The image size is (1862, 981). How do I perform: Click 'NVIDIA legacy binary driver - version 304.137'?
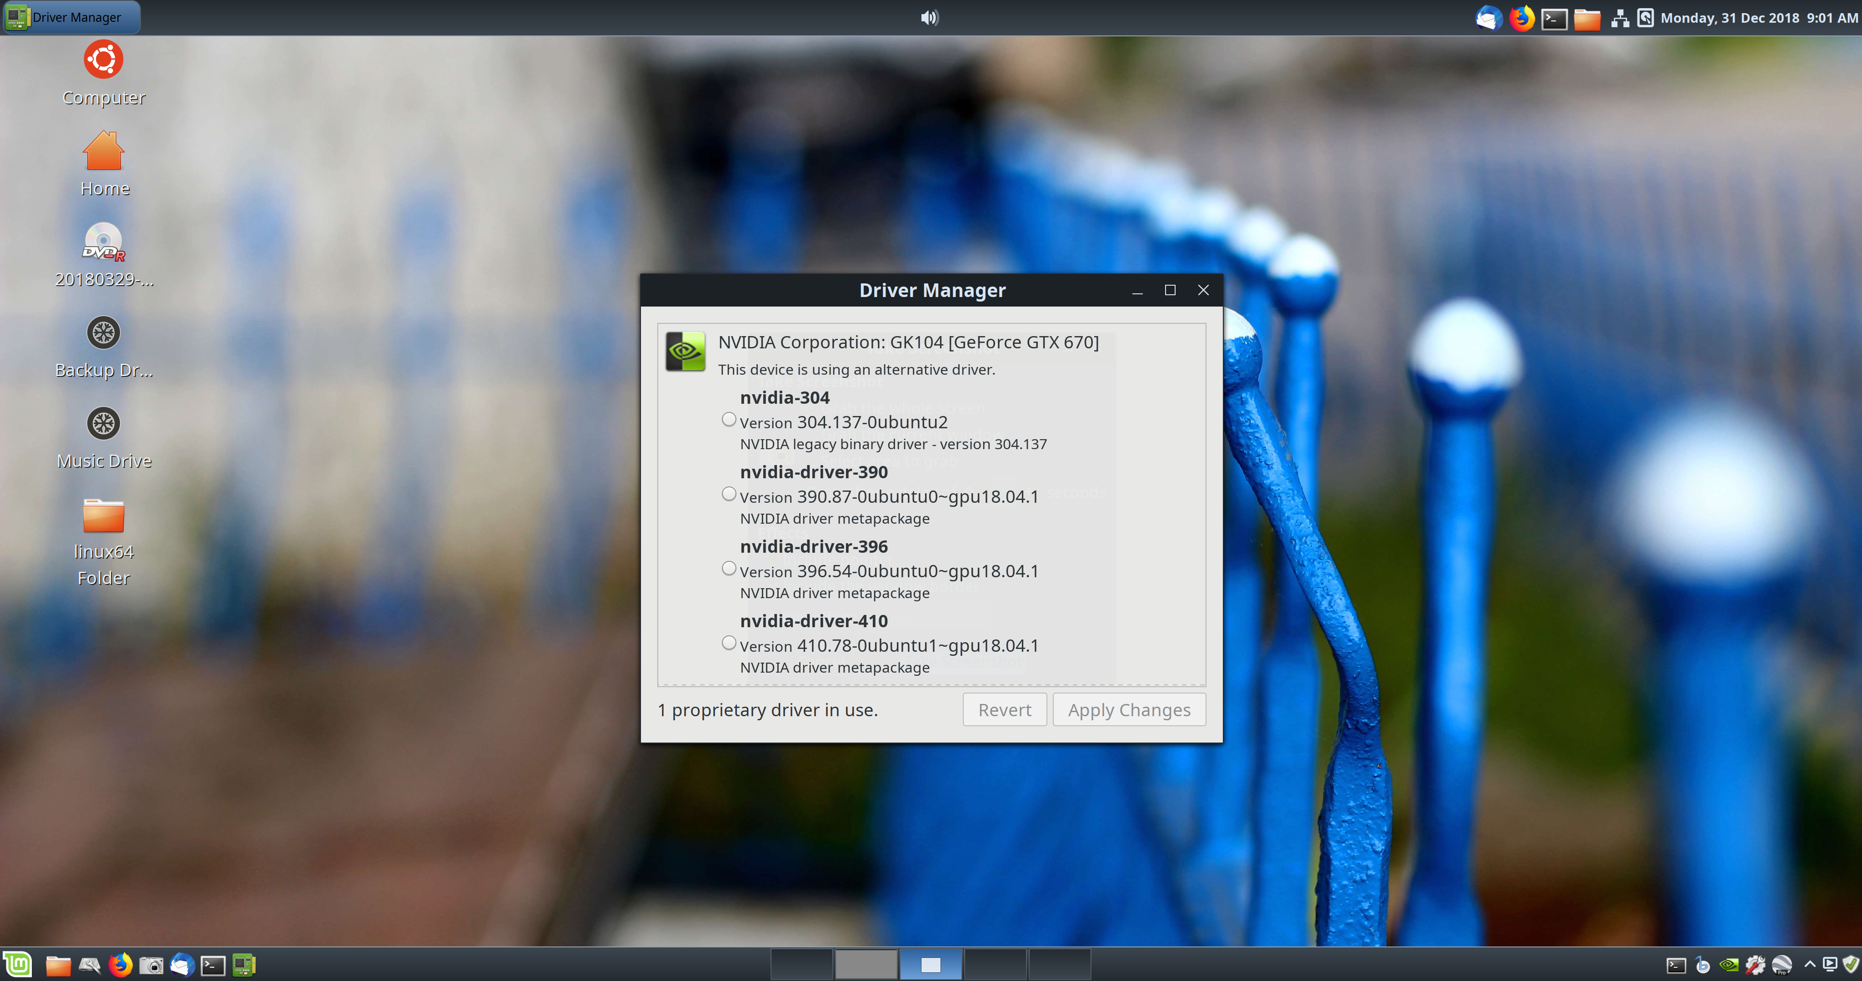(893, 444)
